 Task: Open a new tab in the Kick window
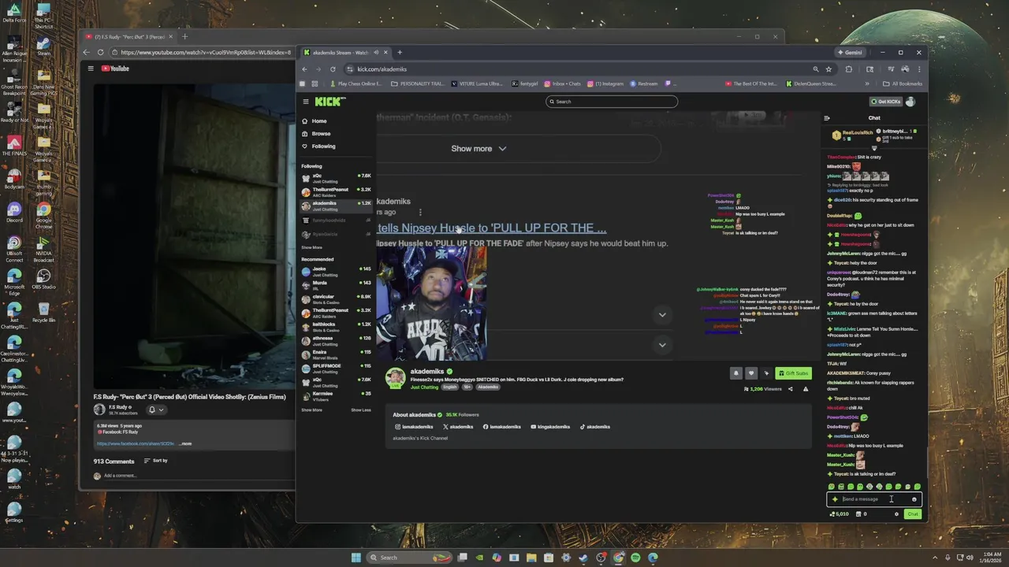point(400,53)
